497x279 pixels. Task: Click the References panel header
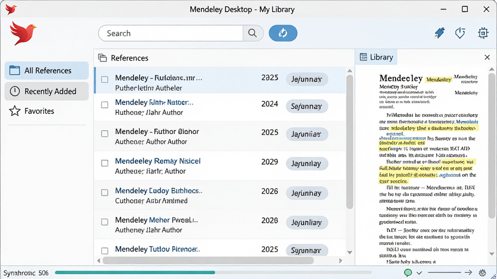click(129, 58)
